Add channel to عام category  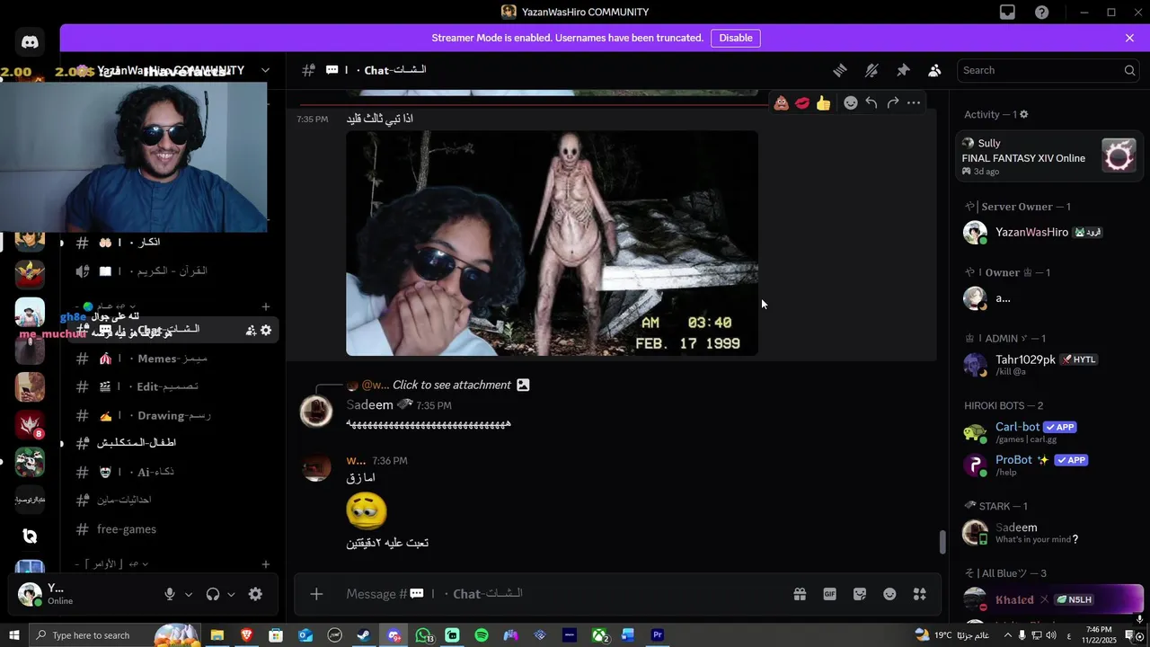[265, 306]
